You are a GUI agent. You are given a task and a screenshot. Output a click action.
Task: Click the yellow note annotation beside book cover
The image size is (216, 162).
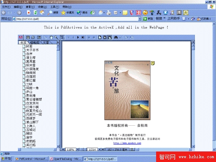pyautogui.click(x=153, y=63)
